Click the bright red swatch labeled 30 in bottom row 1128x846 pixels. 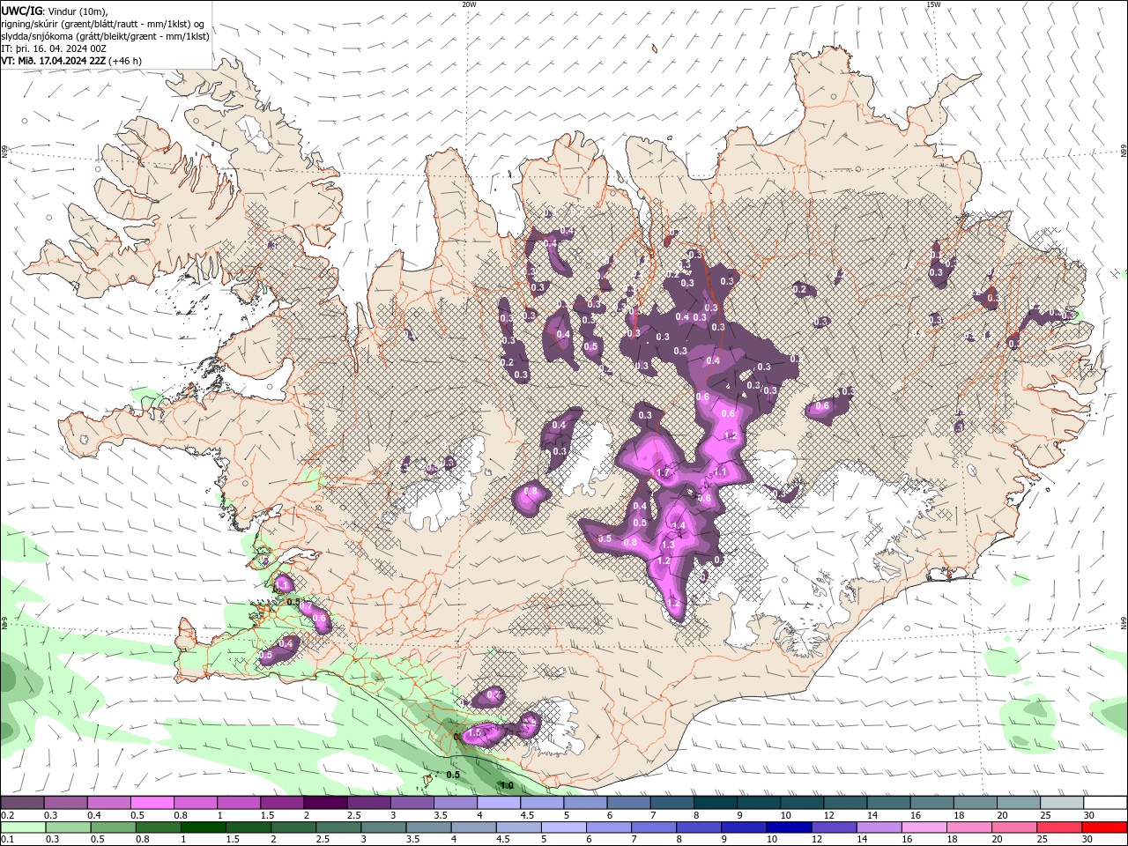[1106, 827]
